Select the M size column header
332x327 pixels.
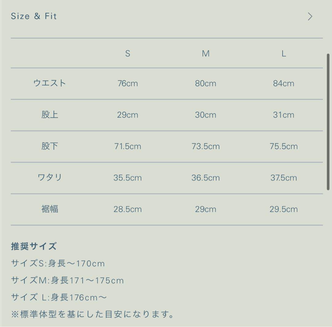(206, 53)
